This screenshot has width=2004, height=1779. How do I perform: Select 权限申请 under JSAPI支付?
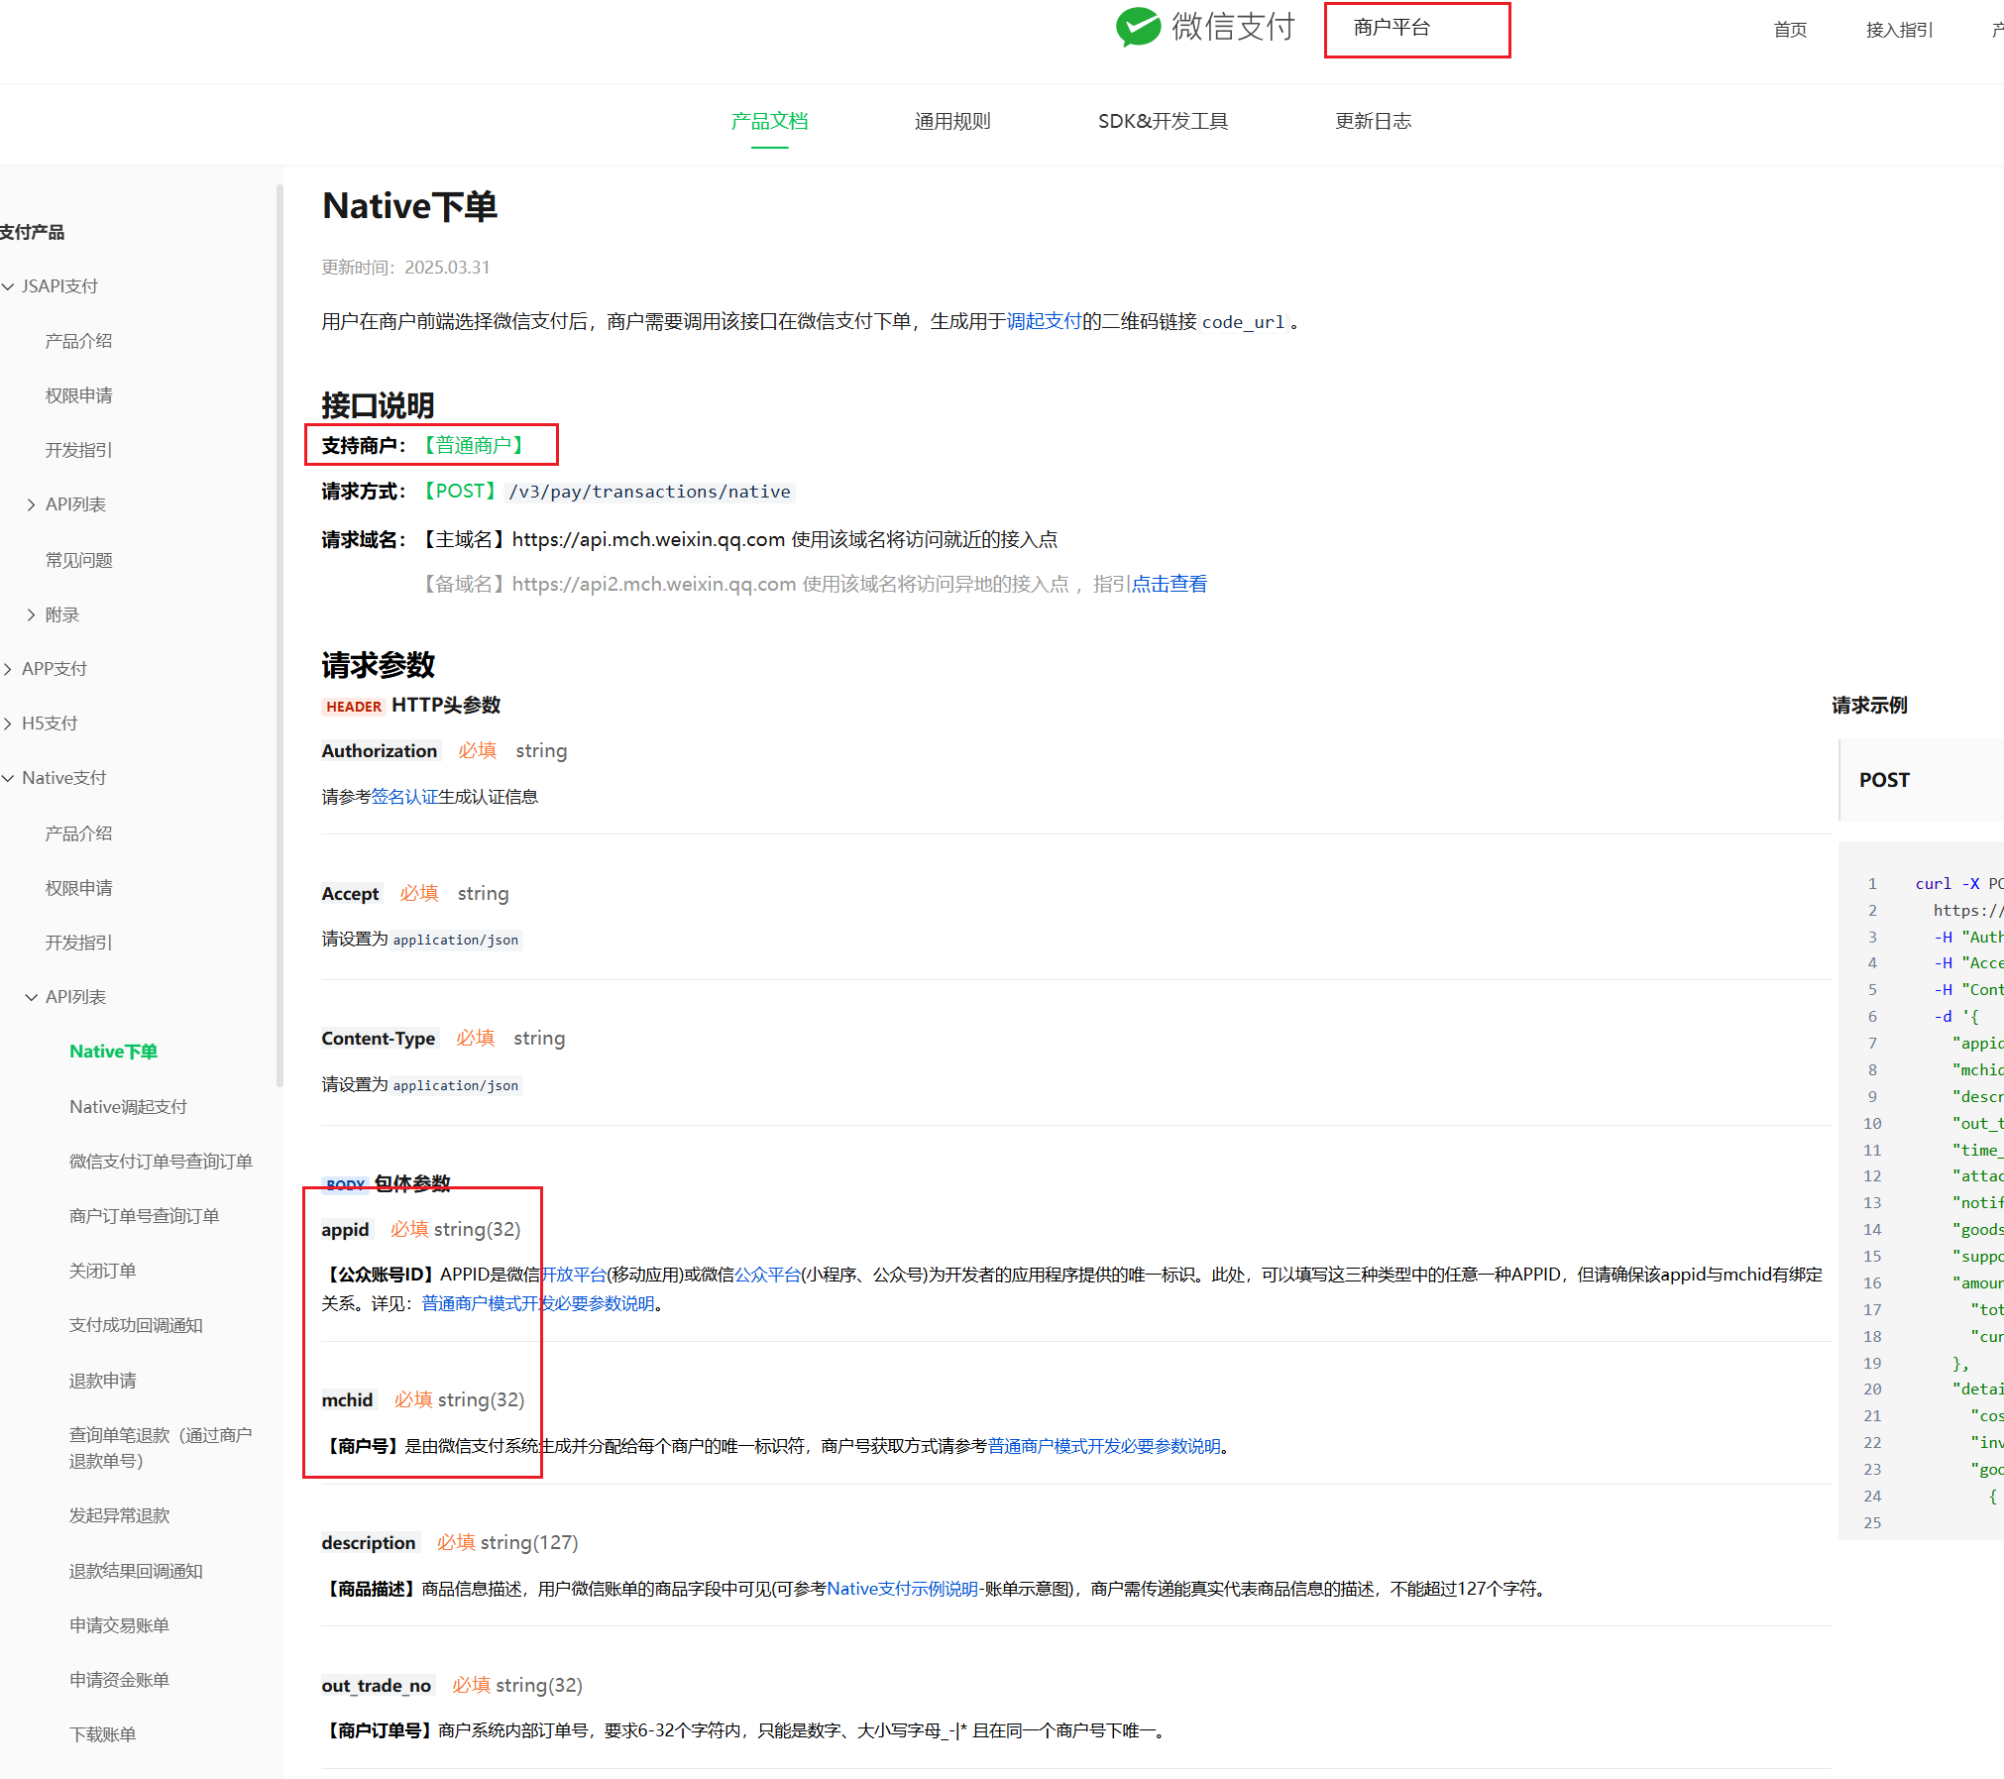click(x=78, y=395)
